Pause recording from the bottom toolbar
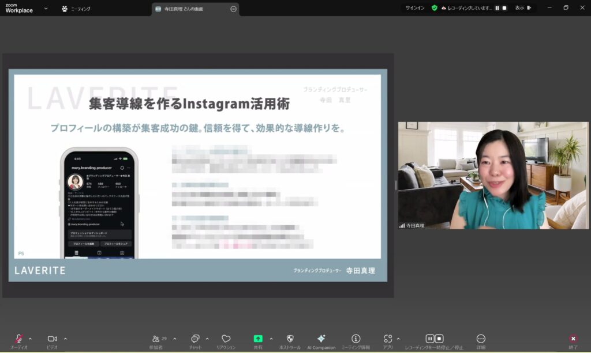This screenshot has width=591, height=353. (x=429, y=339)
